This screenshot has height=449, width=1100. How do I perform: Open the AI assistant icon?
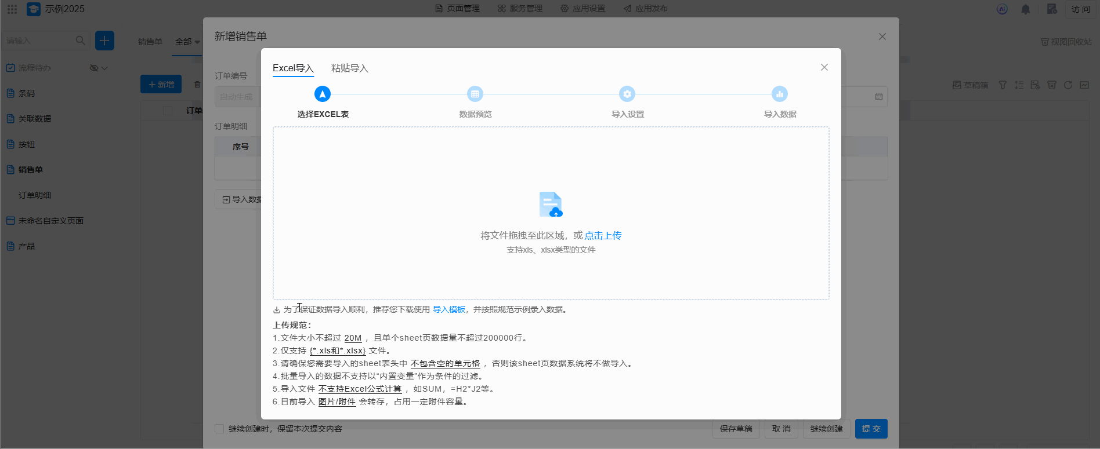click(1002, 9)
